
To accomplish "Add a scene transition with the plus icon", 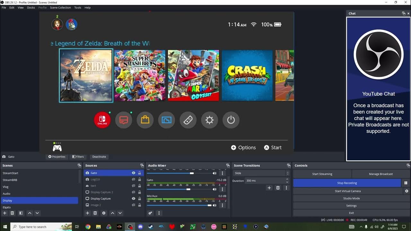I will coord(269,188).
